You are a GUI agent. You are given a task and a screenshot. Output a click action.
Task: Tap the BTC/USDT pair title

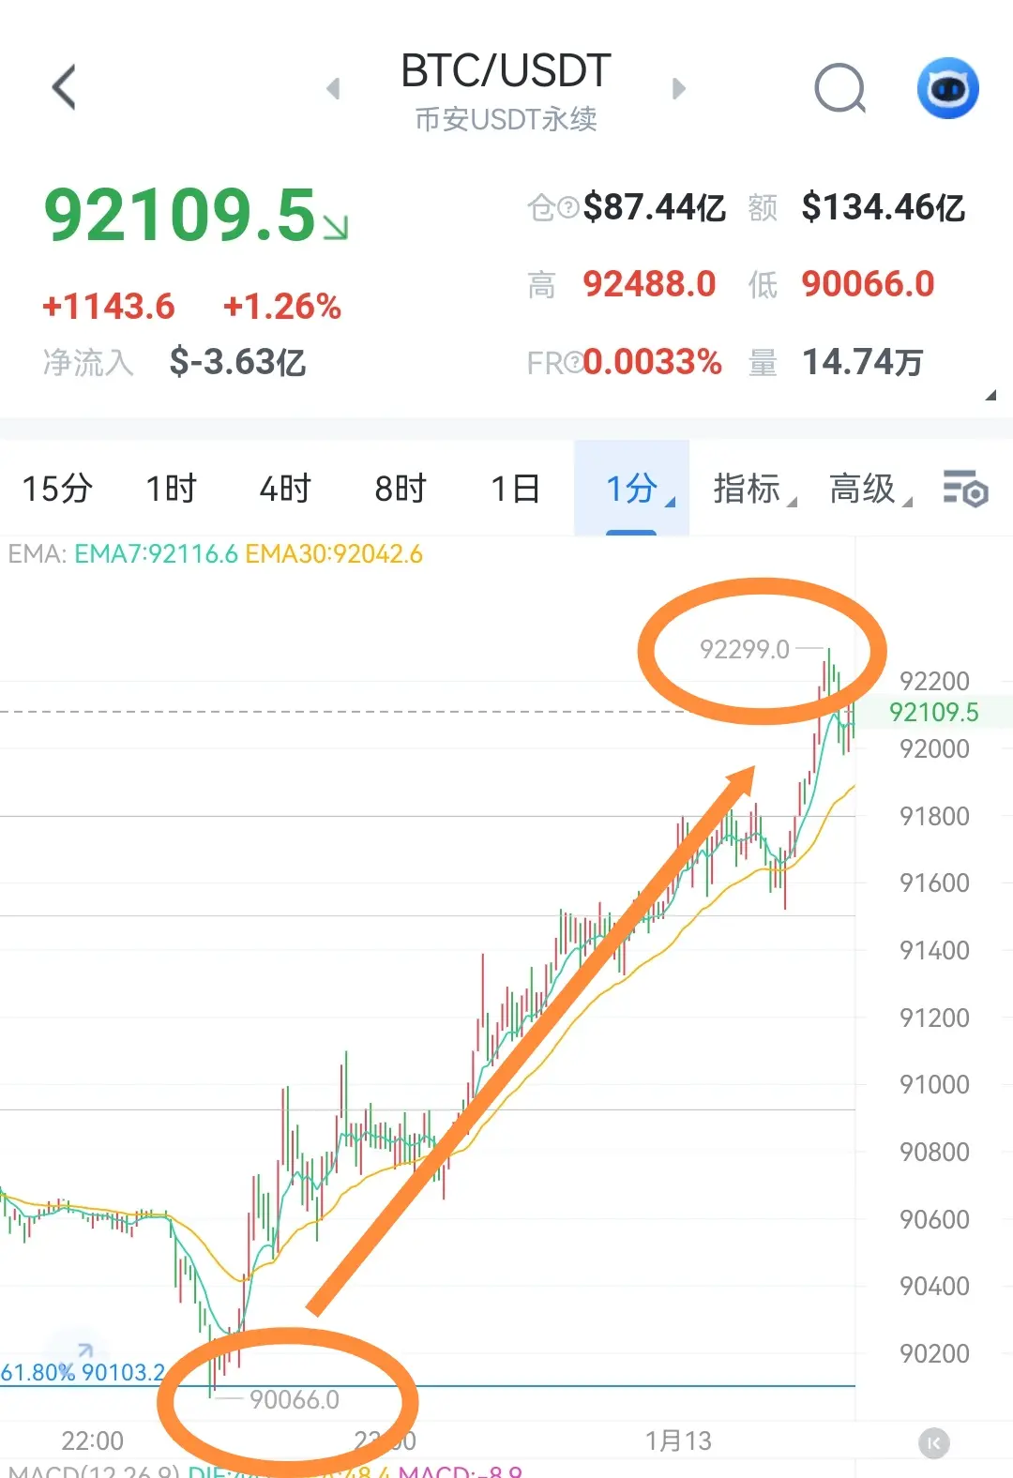[506, 71]
